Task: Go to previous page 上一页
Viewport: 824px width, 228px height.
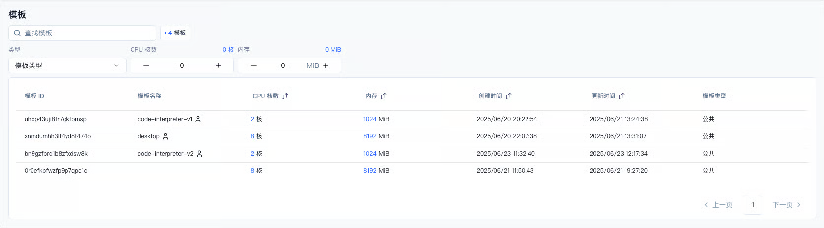Action: (x=719, y=205)
